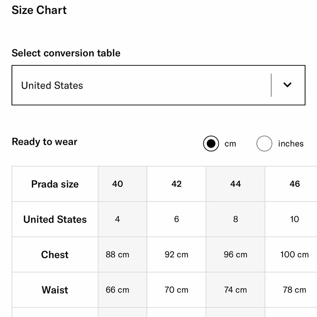Click the inches unit label
Image resolution: width=317 pixels, height=317 pixels.
[x=291, y=144]
